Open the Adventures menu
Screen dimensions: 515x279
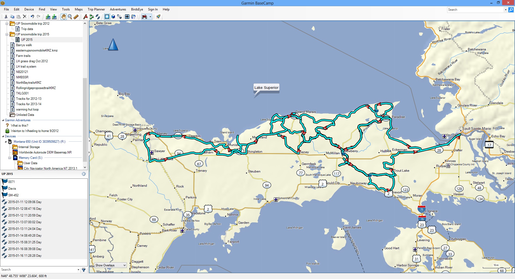click(x=118, y=9)
